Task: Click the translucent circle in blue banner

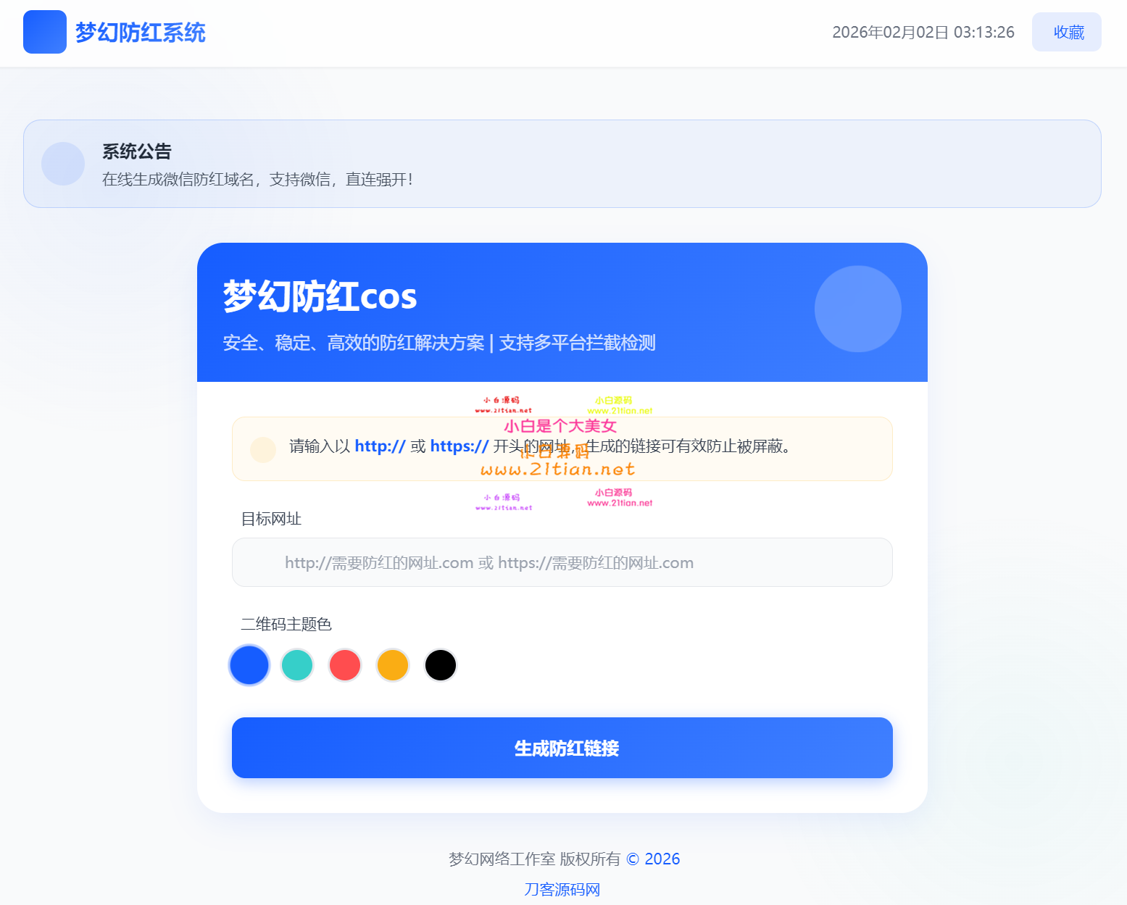Action: point(857,309)
